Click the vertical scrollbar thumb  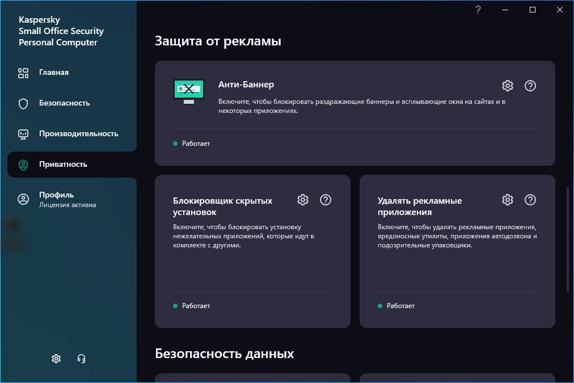pos(567,239)
